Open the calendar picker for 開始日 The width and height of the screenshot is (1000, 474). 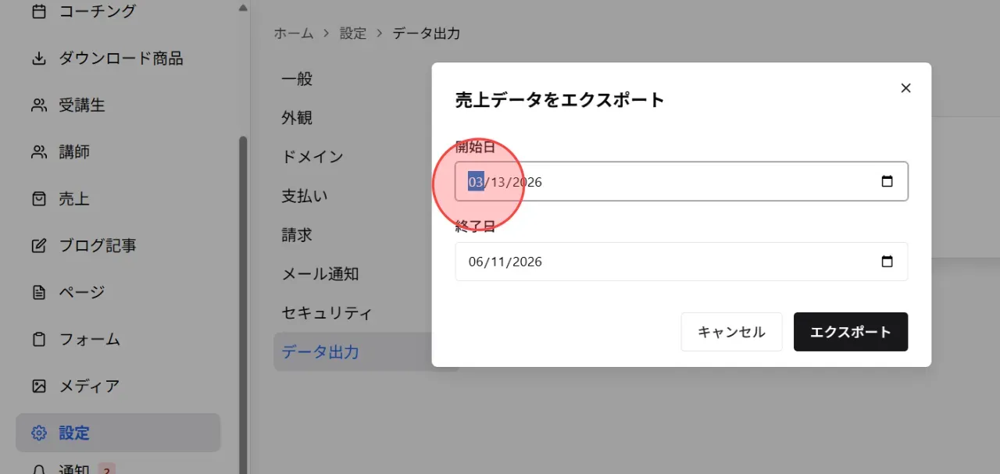(x=887, y=181)
